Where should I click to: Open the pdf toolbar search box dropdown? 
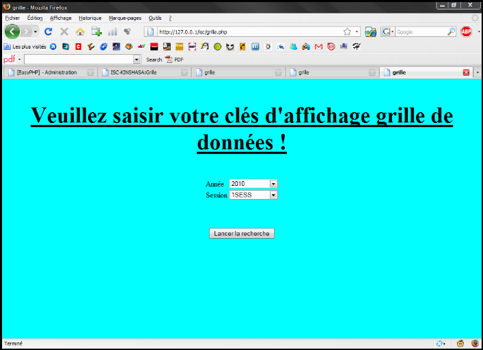(137, 59)
